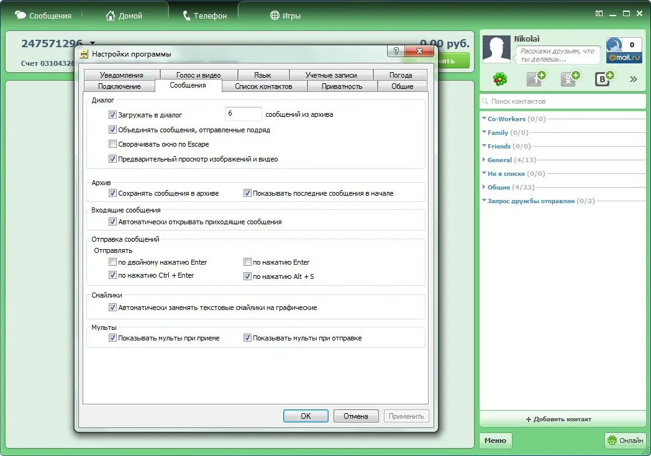Toggle sending по нажатию Ctrl + Enter
Image resolution: width=651 pixels, height=456 pixels.
click(x=112, y=275)
